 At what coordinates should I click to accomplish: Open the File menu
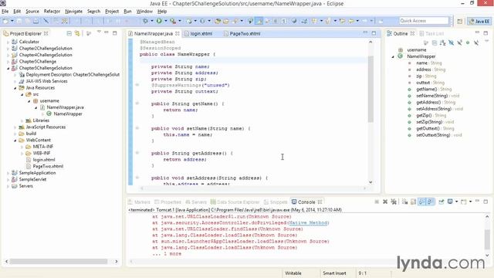click(5, 11)
